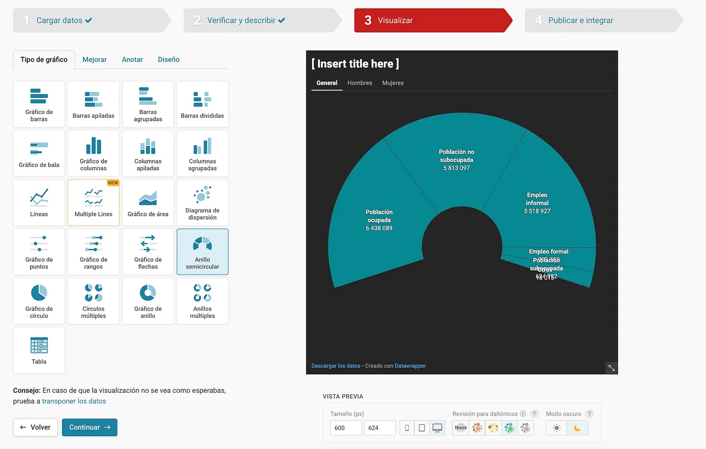Choose the Líneas chart type

tap(39, 202)
